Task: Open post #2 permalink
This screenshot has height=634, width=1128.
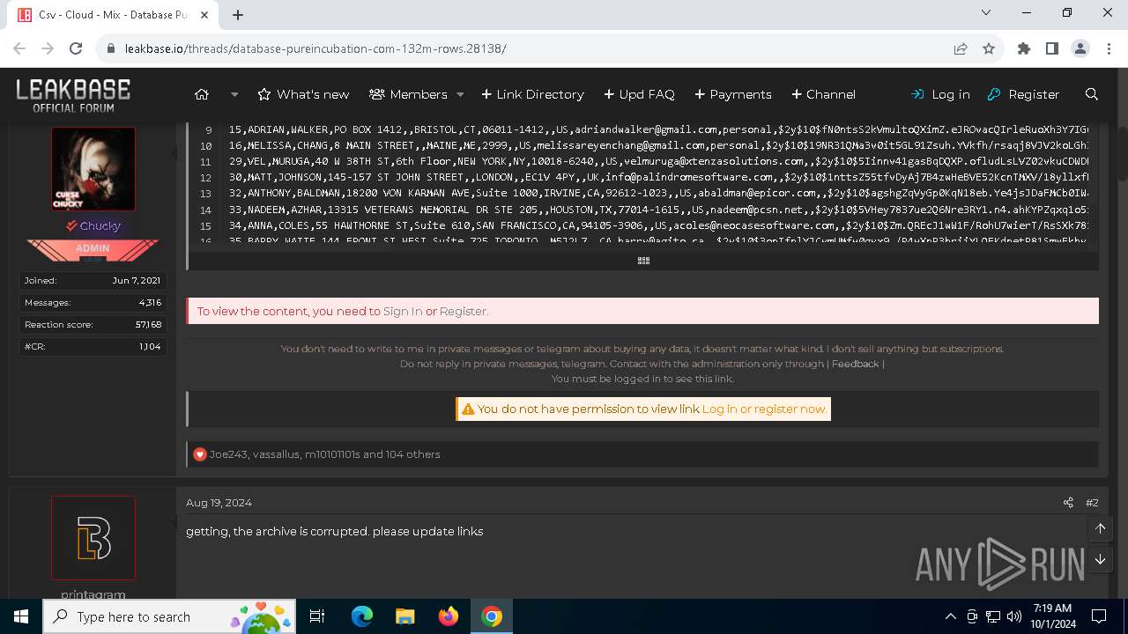Action: pyautogui.click(x=1092, y=503)
